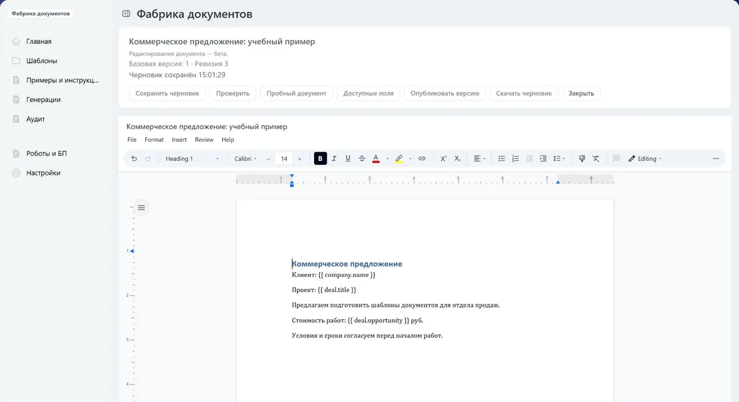This screenshot has width=739, height=402.
Task: Click the Фабрика документов sidebar badge
Action: pos(40,14)
